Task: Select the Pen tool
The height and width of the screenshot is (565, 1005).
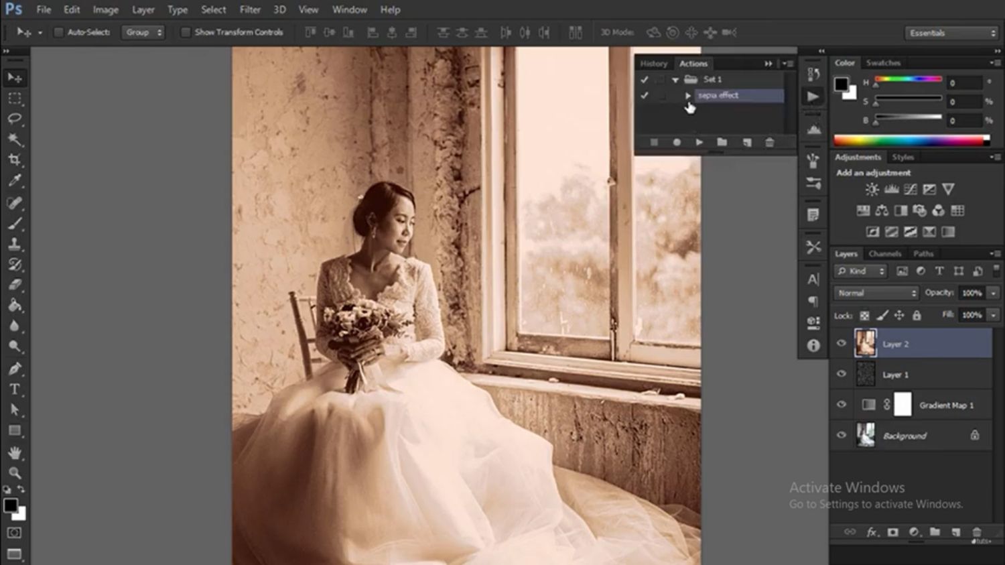Action: 15,369
